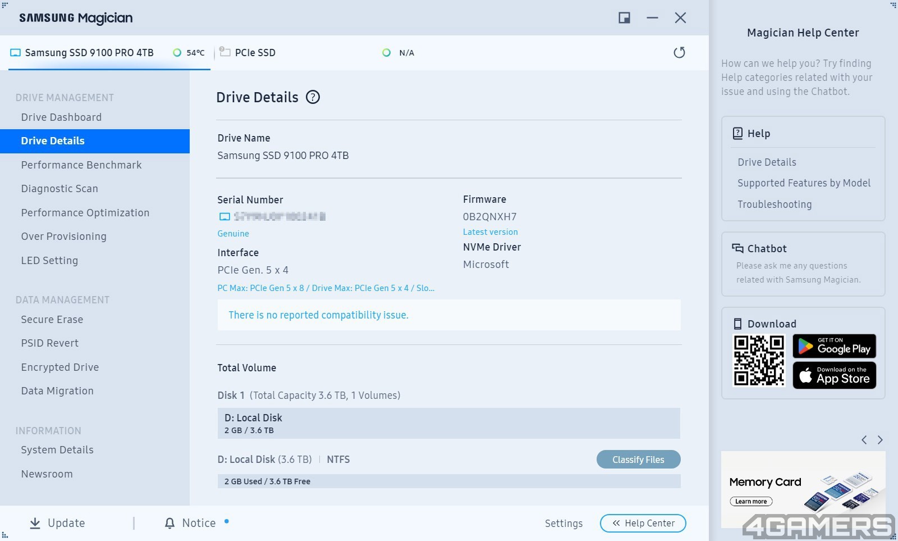The height and width of the screenshot is (541, 898).
Task: Click the Google Play badge
Action: click(835, 346)
